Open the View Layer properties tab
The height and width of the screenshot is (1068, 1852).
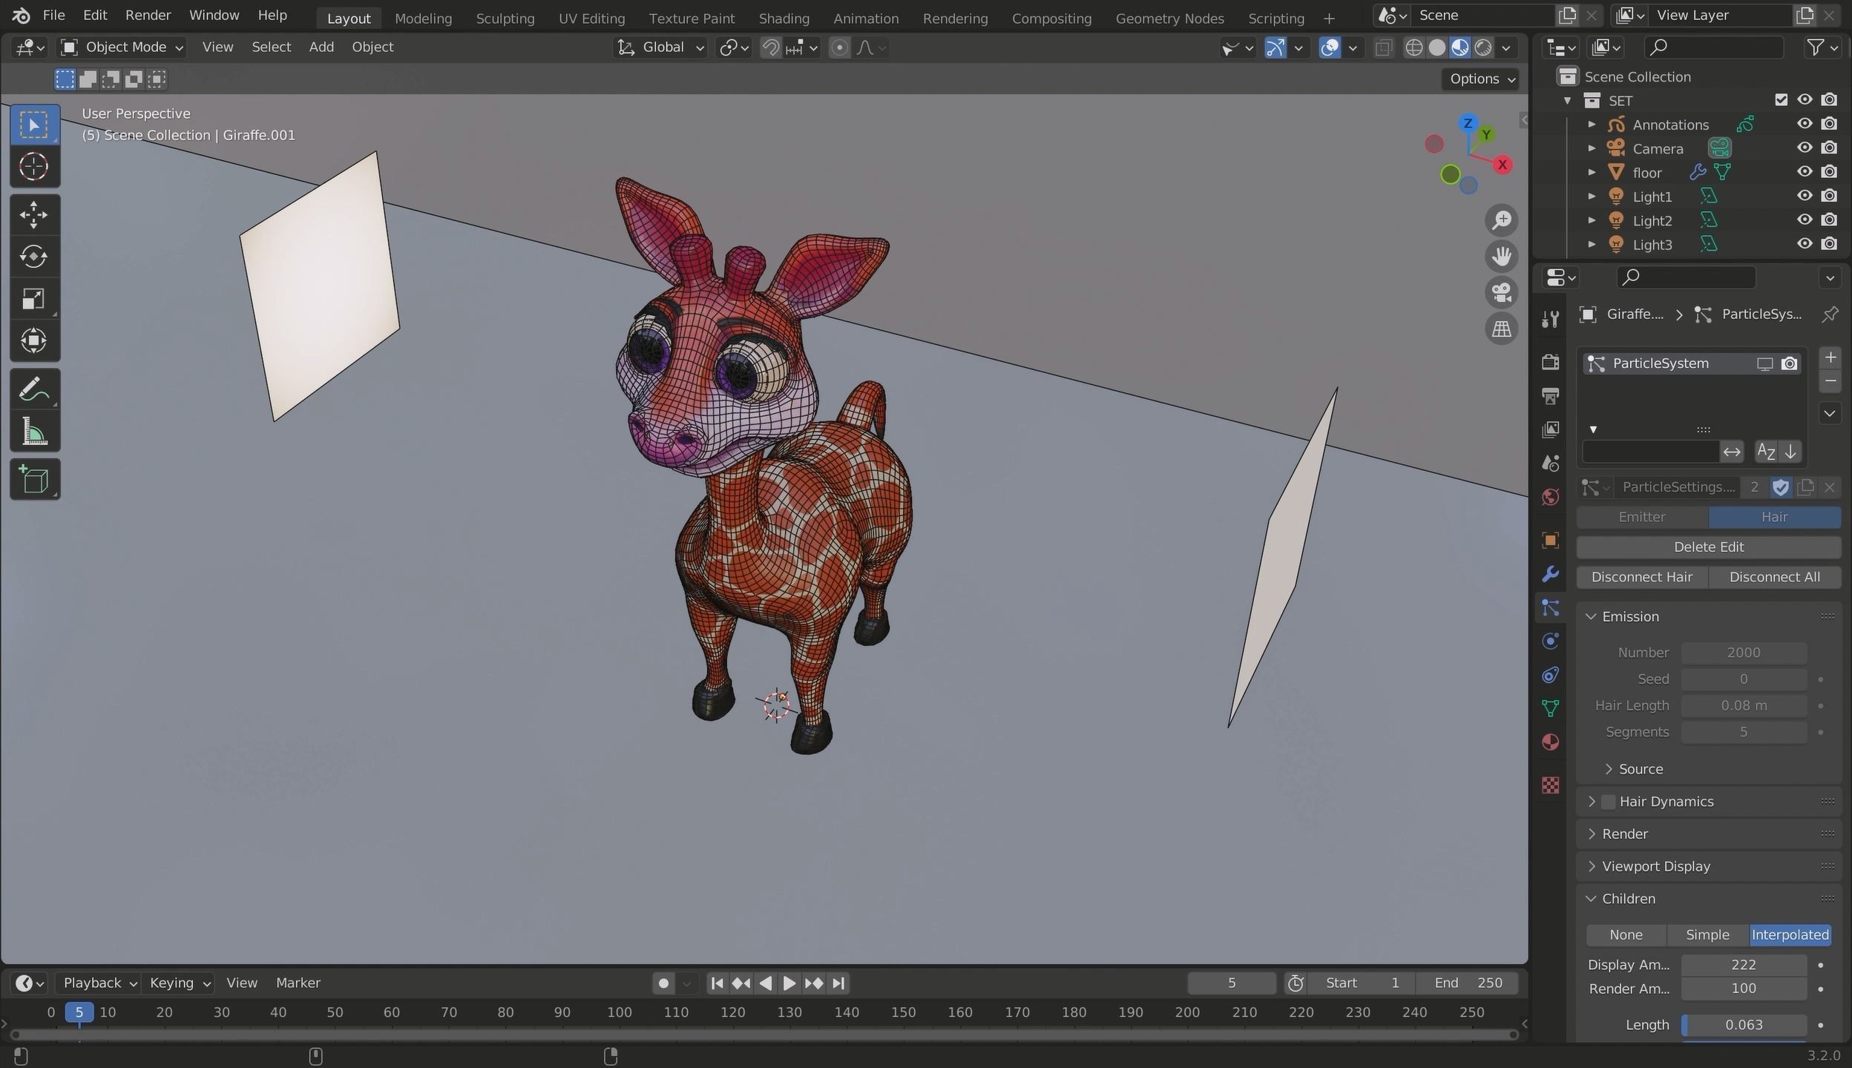[x=1550, y=429]
